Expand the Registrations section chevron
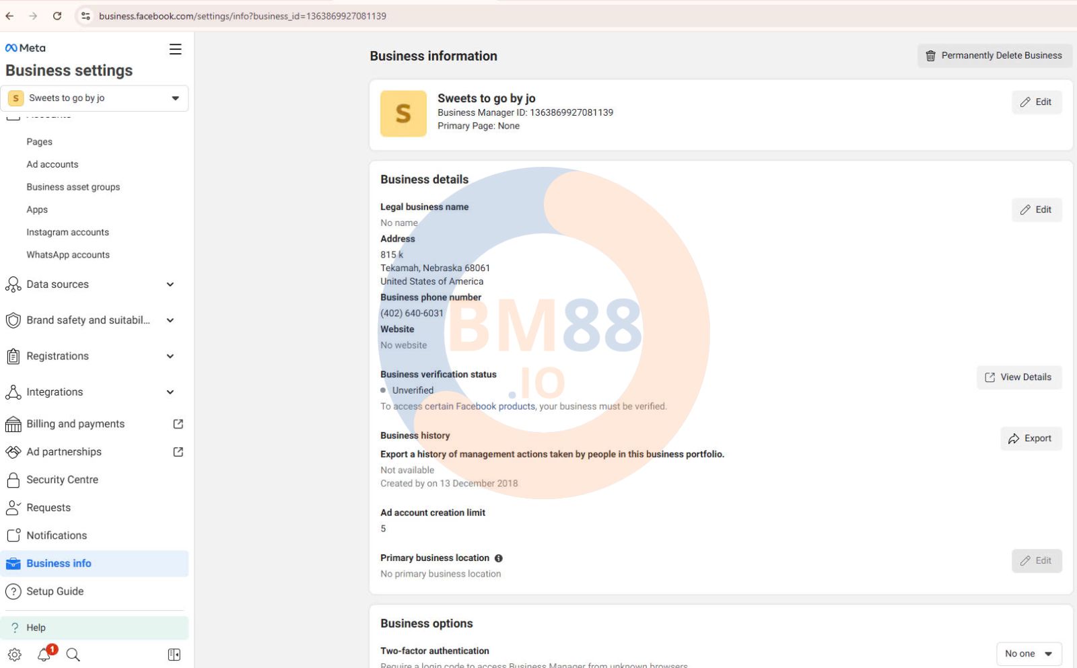This screenshot has width=1077, height=668. (170, 356)
